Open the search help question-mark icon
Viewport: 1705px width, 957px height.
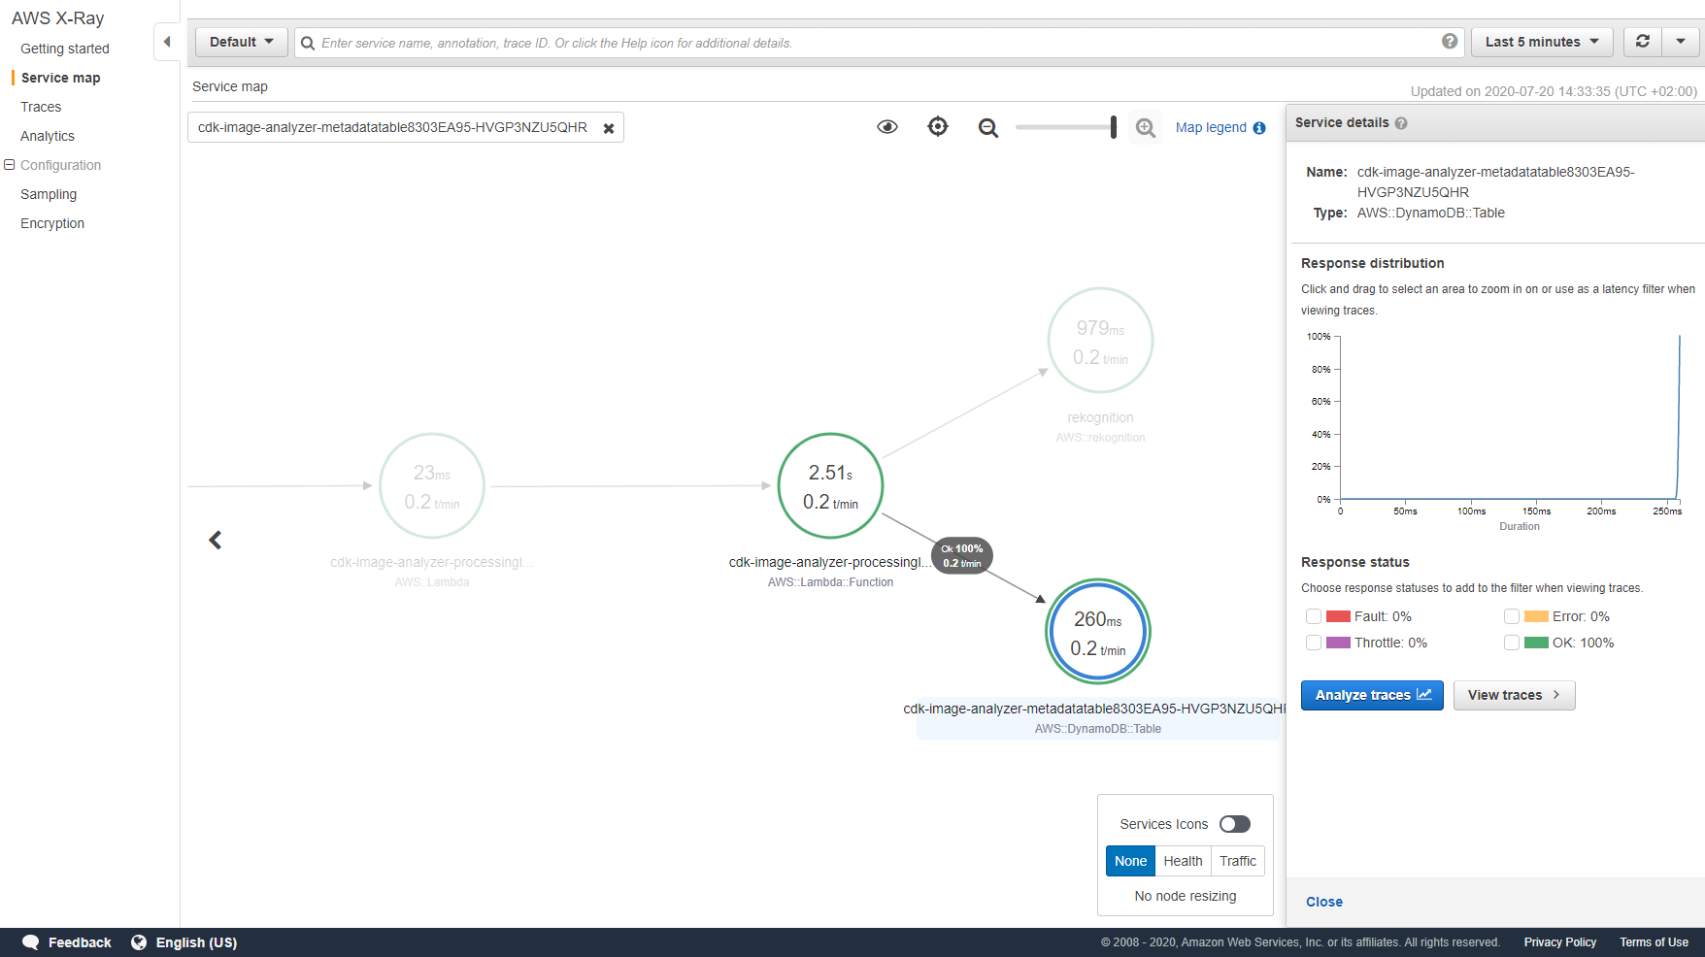tap(1449, 42)
